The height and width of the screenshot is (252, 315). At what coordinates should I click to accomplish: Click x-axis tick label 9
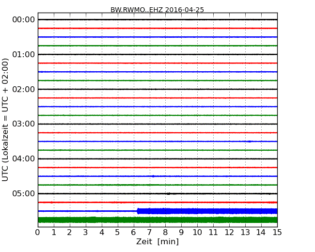point(181,233)
